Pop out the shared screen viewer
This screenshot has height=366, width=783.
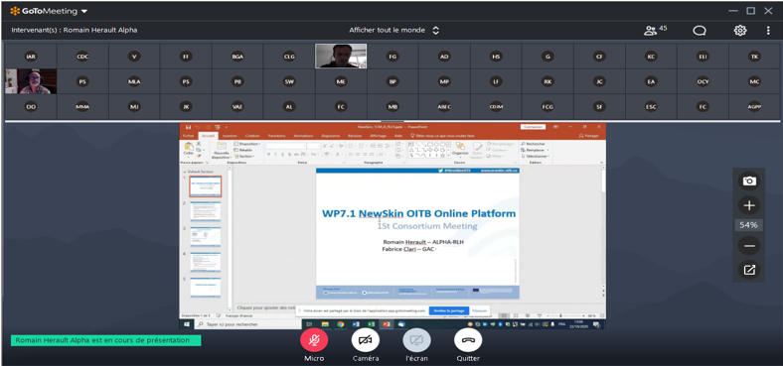749,270
